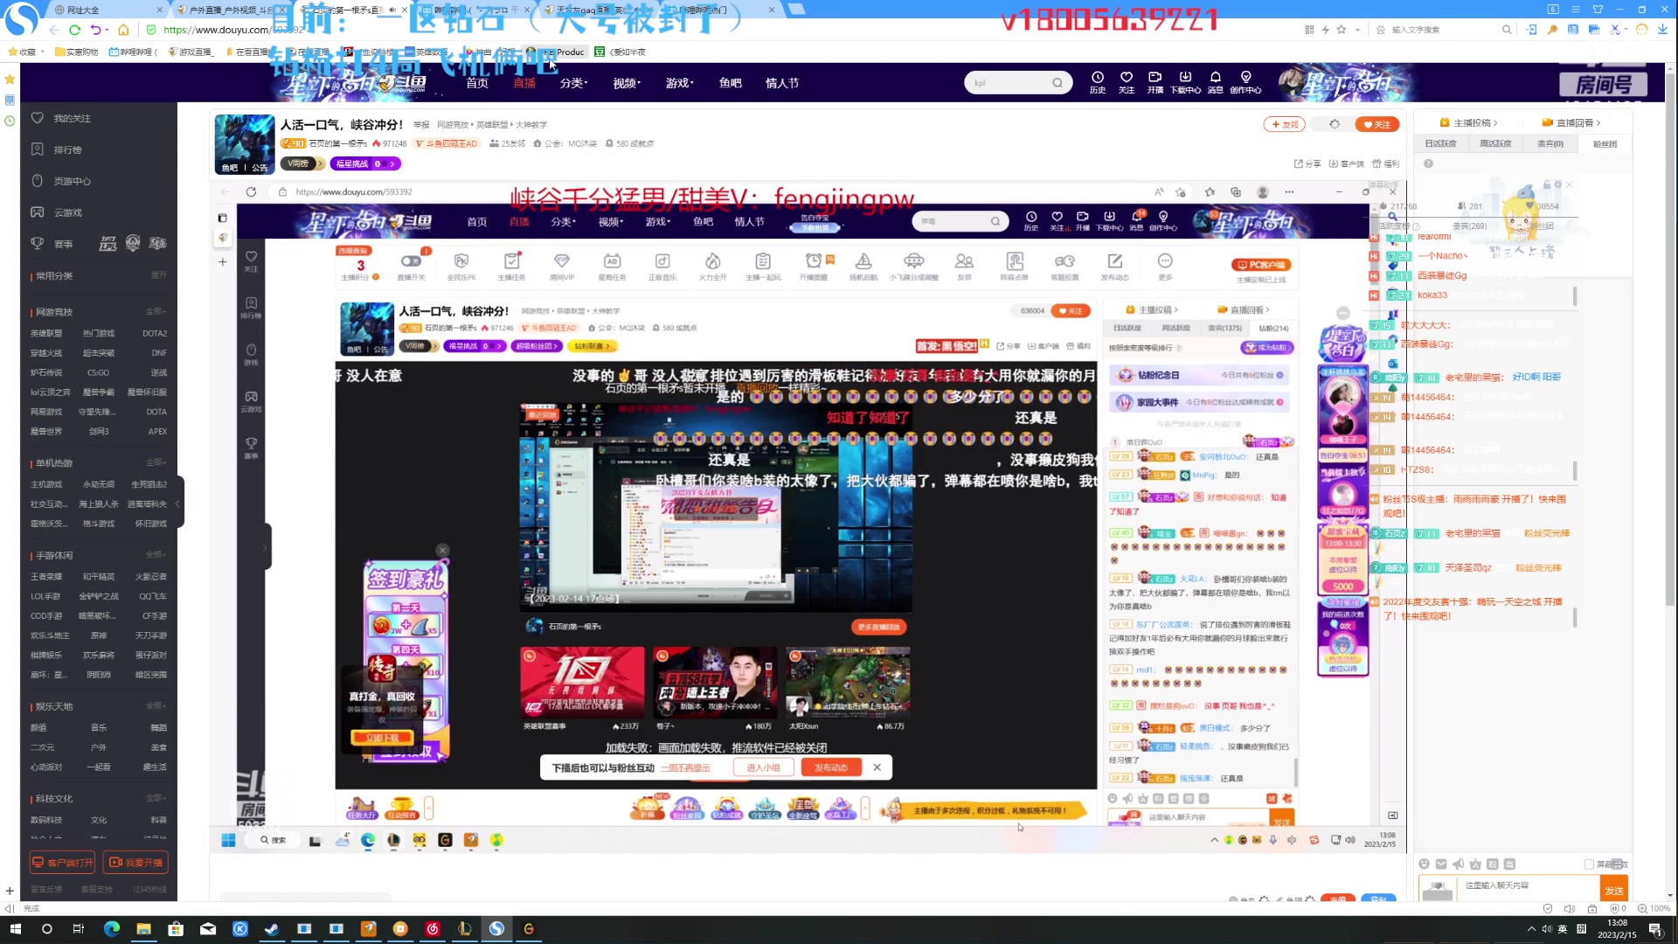
Task: Show all 单机热游 categories via 全部
Action: pyautogui.click(x=156, y=462)
